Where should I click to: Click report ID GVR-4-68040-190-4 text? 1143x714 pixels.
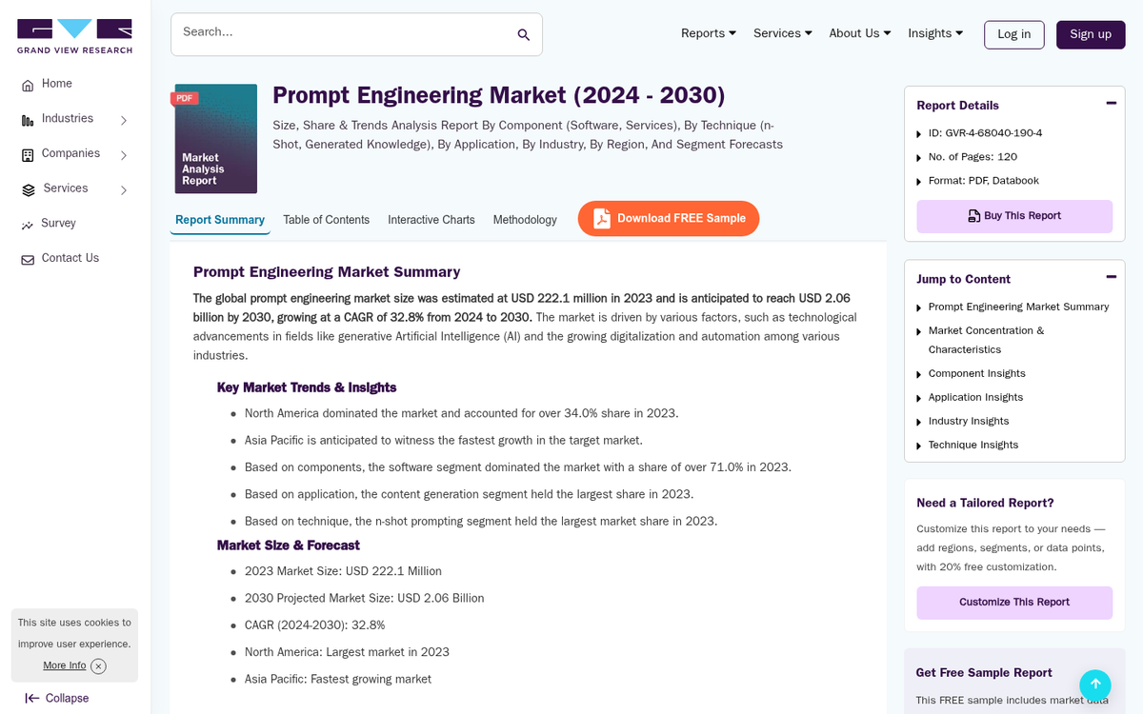pyautogui.click(x=985, y=133)
